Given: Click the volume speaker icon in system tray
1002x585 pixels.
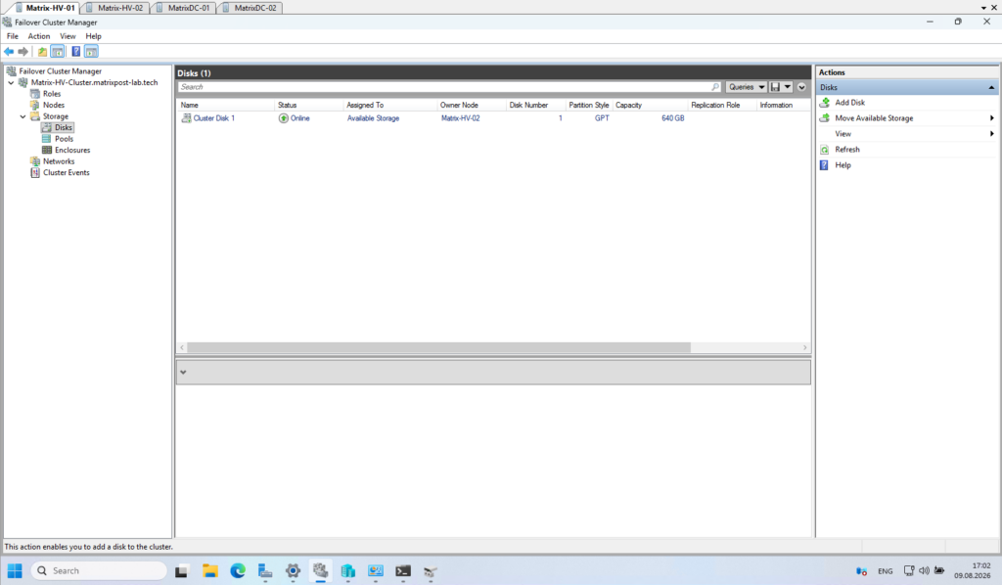Looking at the screenshot, I should 924,570.
